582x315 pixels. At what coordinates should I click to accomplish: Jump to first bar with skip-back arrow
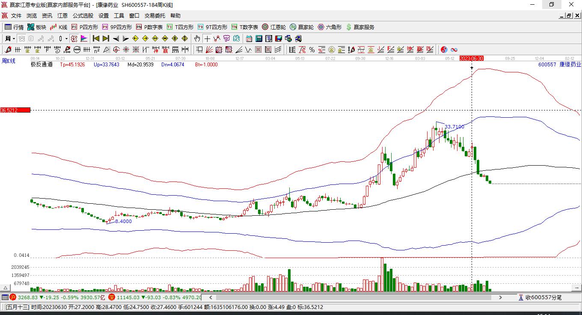point(96,39)
